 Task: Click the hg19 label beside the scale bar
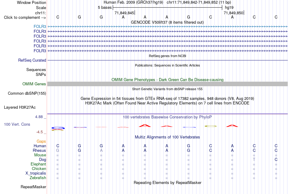click(x=229, y=8)
